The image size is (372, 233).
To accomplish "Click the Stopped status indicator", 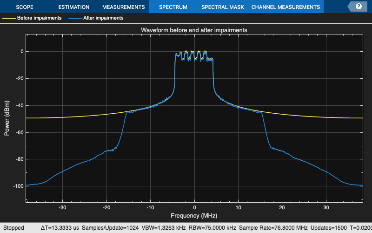I will (x=13, y=228).
